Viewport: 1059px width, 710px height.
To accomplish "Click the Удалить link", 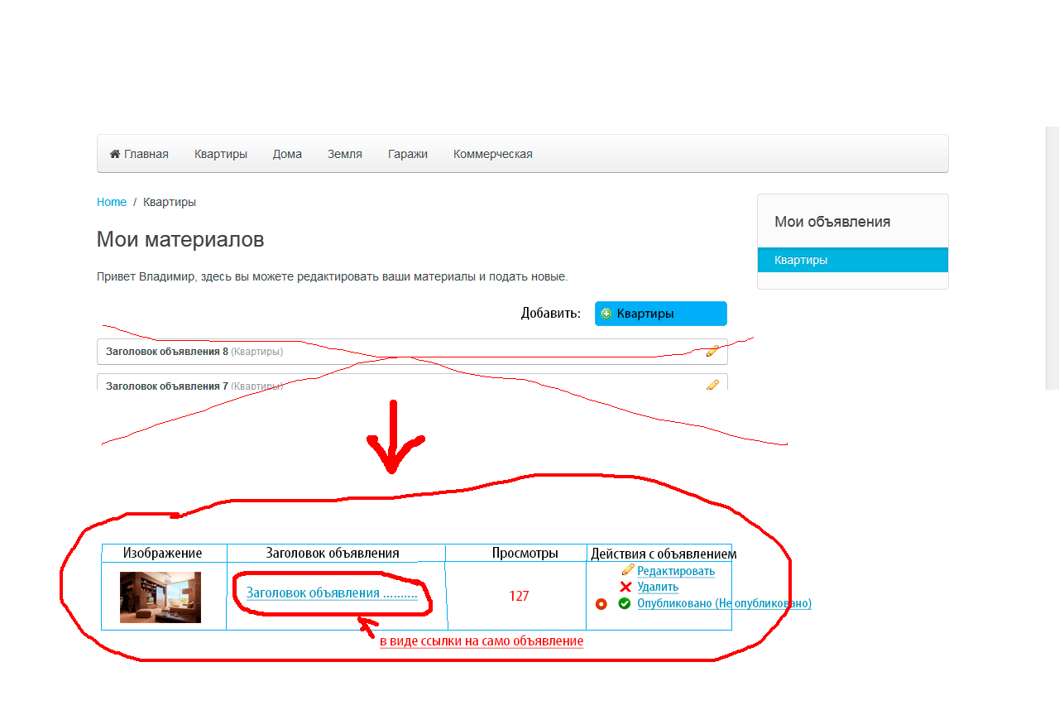I will 658,587.
